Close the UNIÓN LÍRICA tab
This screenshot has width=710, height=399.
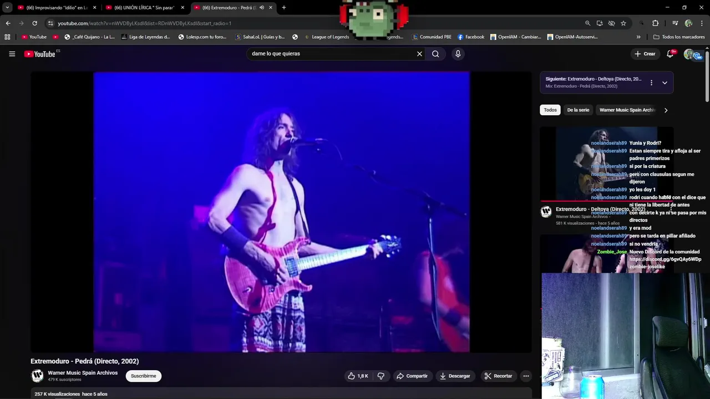182,8
